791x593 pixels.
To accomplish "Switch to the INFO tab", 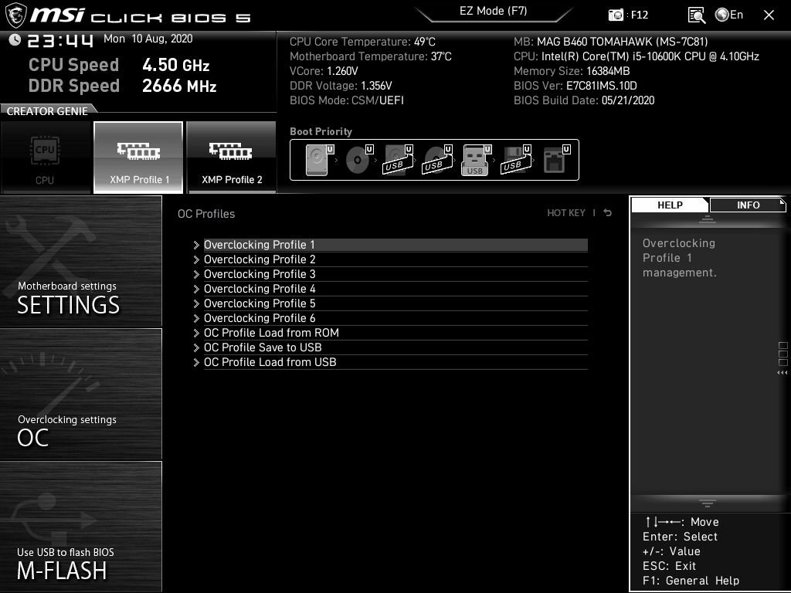I will pos(748,205).
